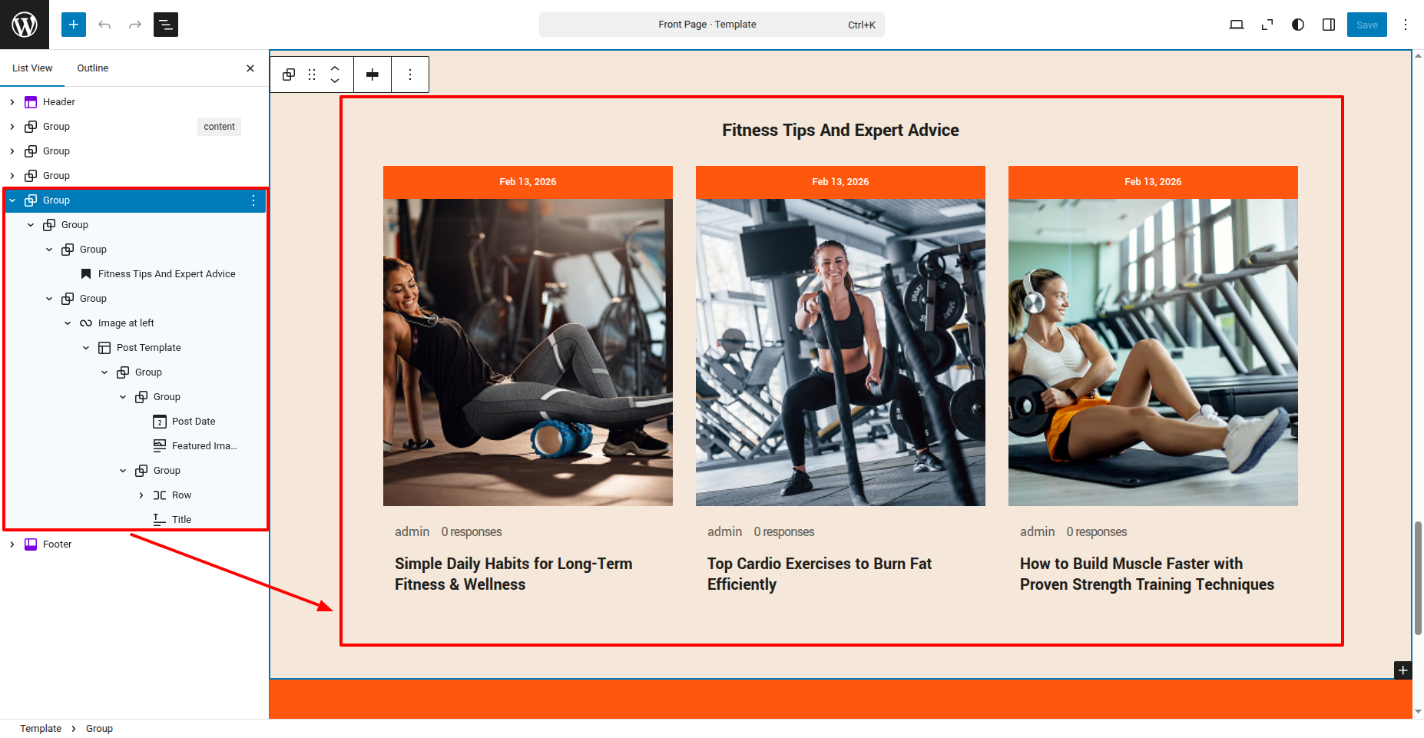
Task: Click Template in the bottom breadcrumb
Action: coord(41,729)
